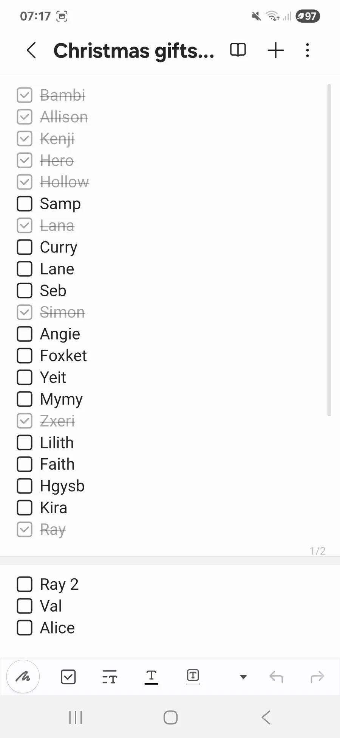Tap the back arrow beside the note title
This screenshot has height=738, width=340.
tap(32, 50)
